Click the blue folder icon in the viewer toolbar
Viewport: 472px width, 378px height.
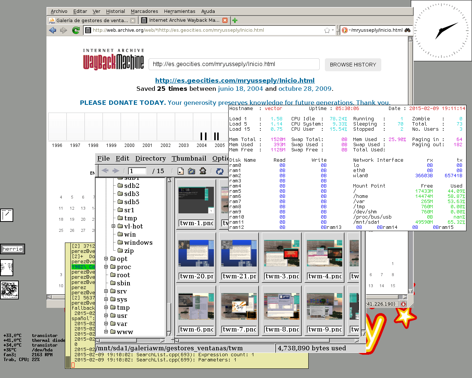point(191,171)
